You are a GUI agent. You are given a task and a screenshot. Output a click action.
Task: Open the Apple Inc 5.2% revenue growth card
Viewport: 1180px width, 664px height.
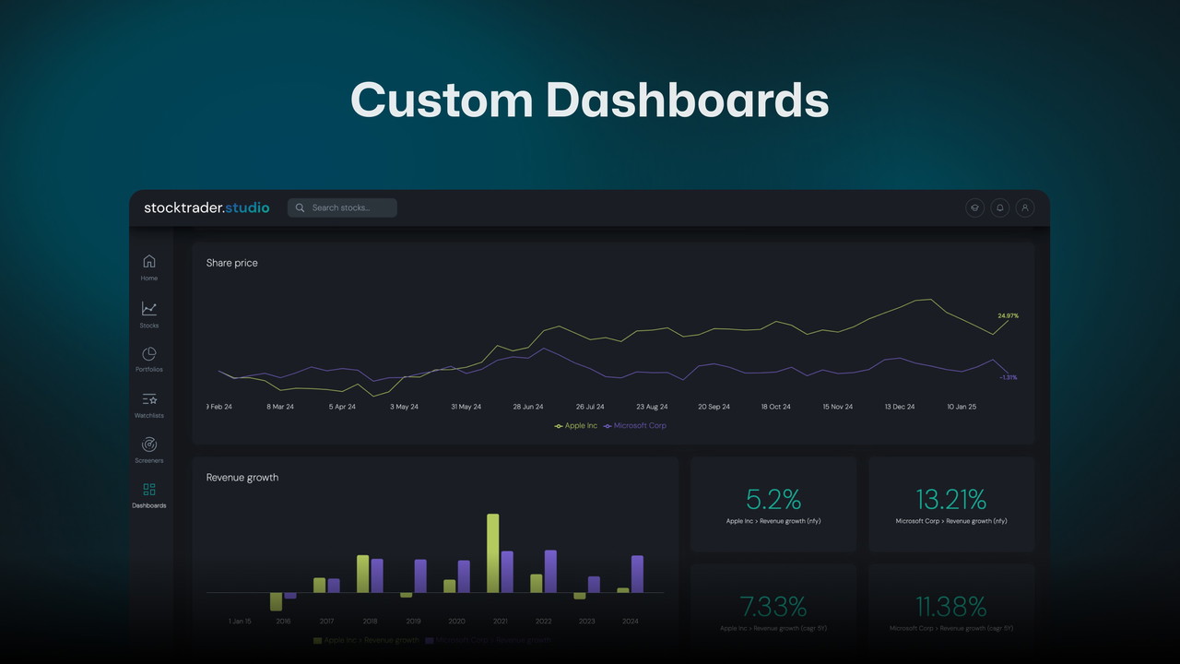click(x=773, y=504)
